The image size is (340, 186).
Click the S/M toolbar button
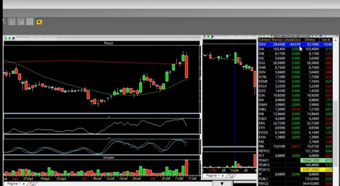[20, 22]
